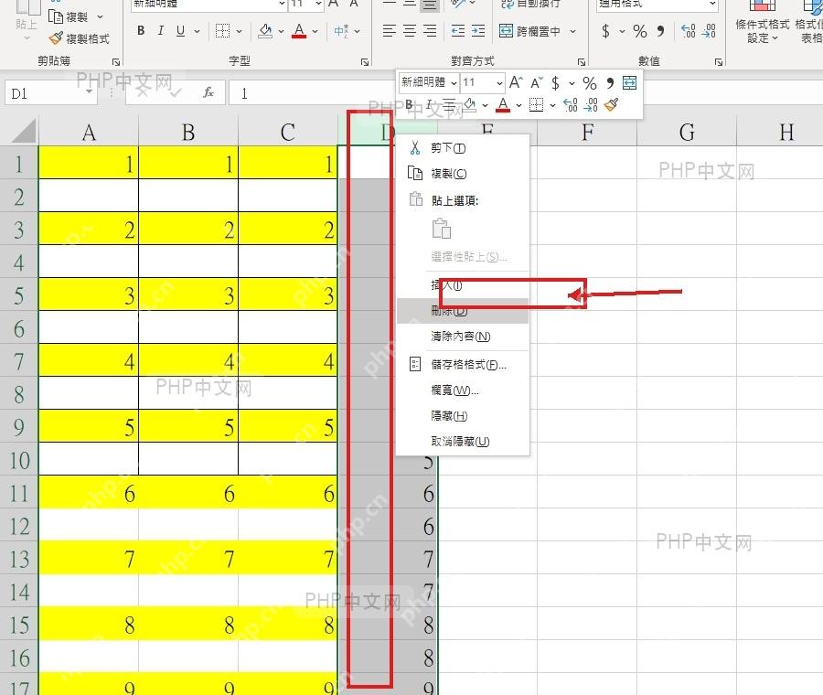The image size is (823, 695).
Task: Open 字型 group dialog launcher
Action: 365,62
